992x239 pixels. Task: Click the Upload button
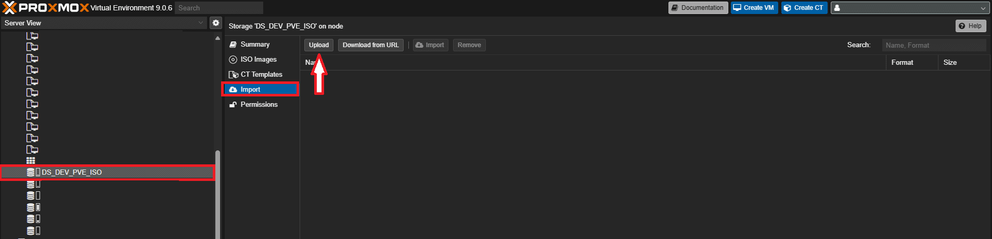[x=318, y=45]
